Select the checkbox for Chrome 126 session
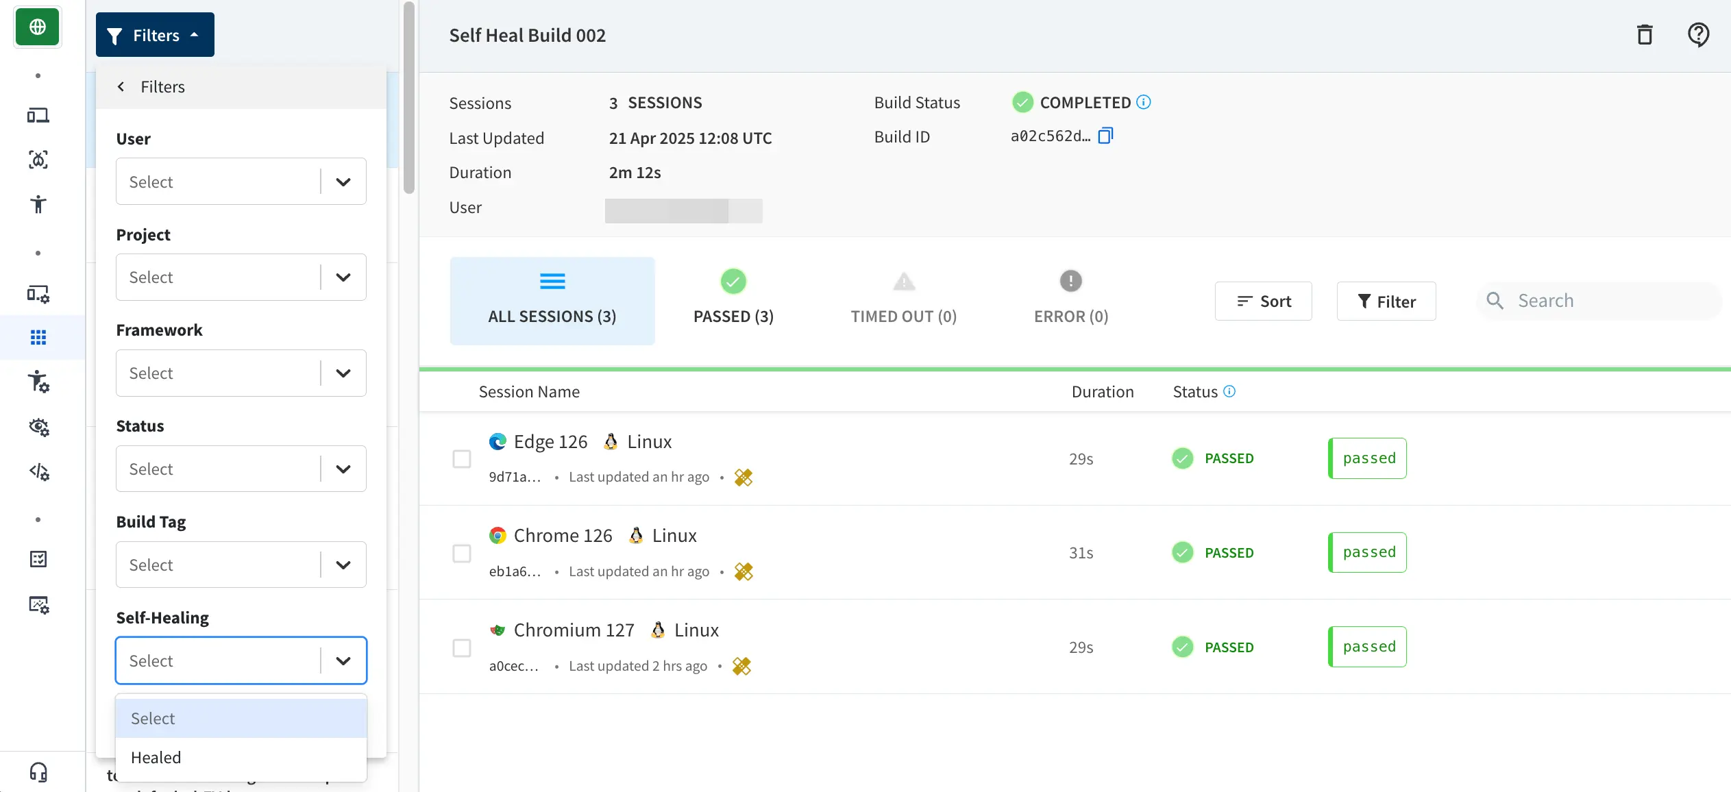 (461, 554)
